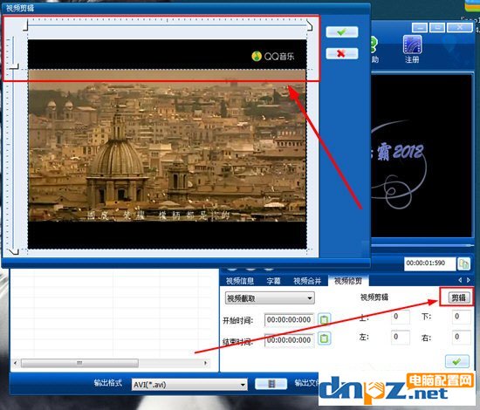Expand the AVI(*.avi) output format dropdown
480x410 pixels.
tap(189, 385)
